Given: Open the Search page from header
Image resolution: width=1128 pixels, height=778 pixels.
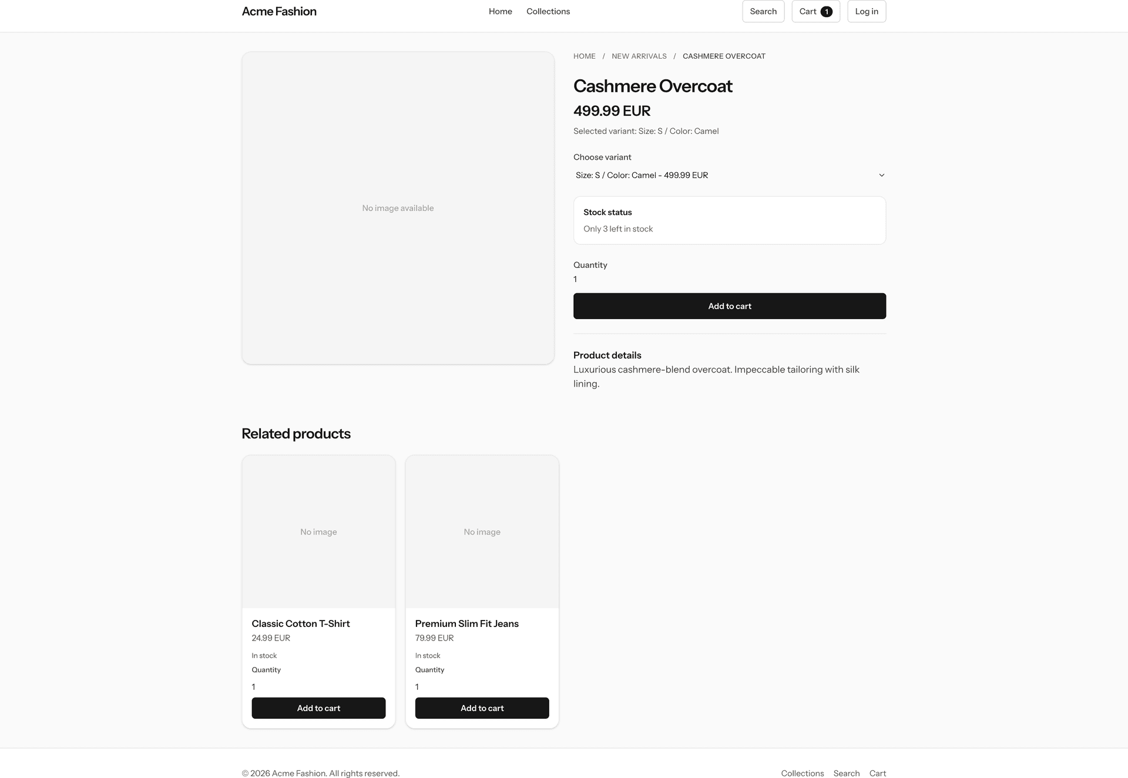Looking at the screenshot, I should pos(763,11).
